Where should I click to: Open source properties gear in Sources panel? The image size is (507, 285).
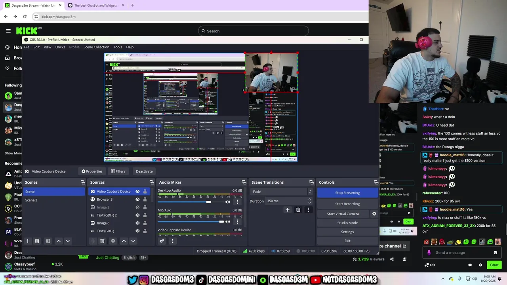pos(113,241)
